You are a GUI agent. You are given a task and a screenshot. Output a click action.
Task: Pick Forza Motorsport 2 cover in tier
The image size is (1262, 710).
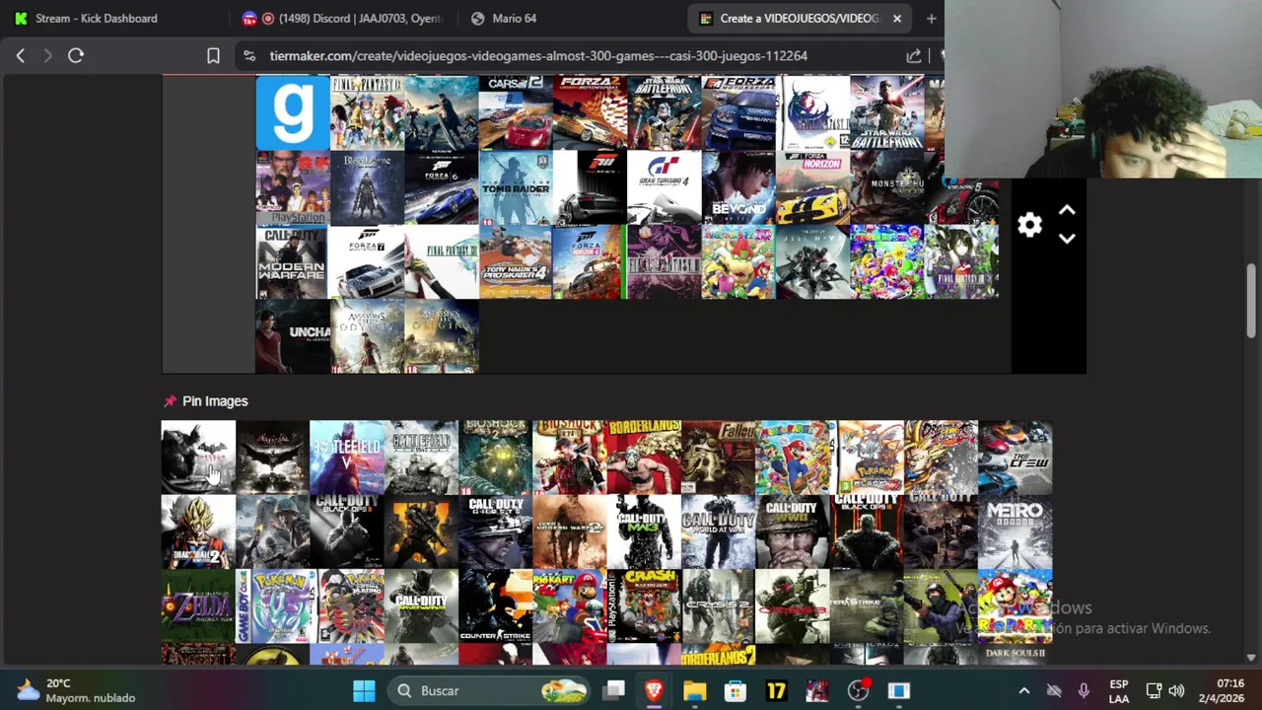pyautogui.click(x=590, y=112)
